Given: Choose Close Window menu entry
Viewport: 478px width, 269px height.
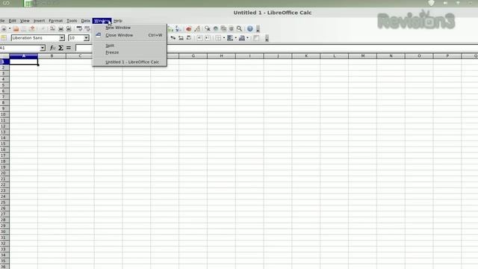Looking at the screenshot, I should click(x=119, y=35).
